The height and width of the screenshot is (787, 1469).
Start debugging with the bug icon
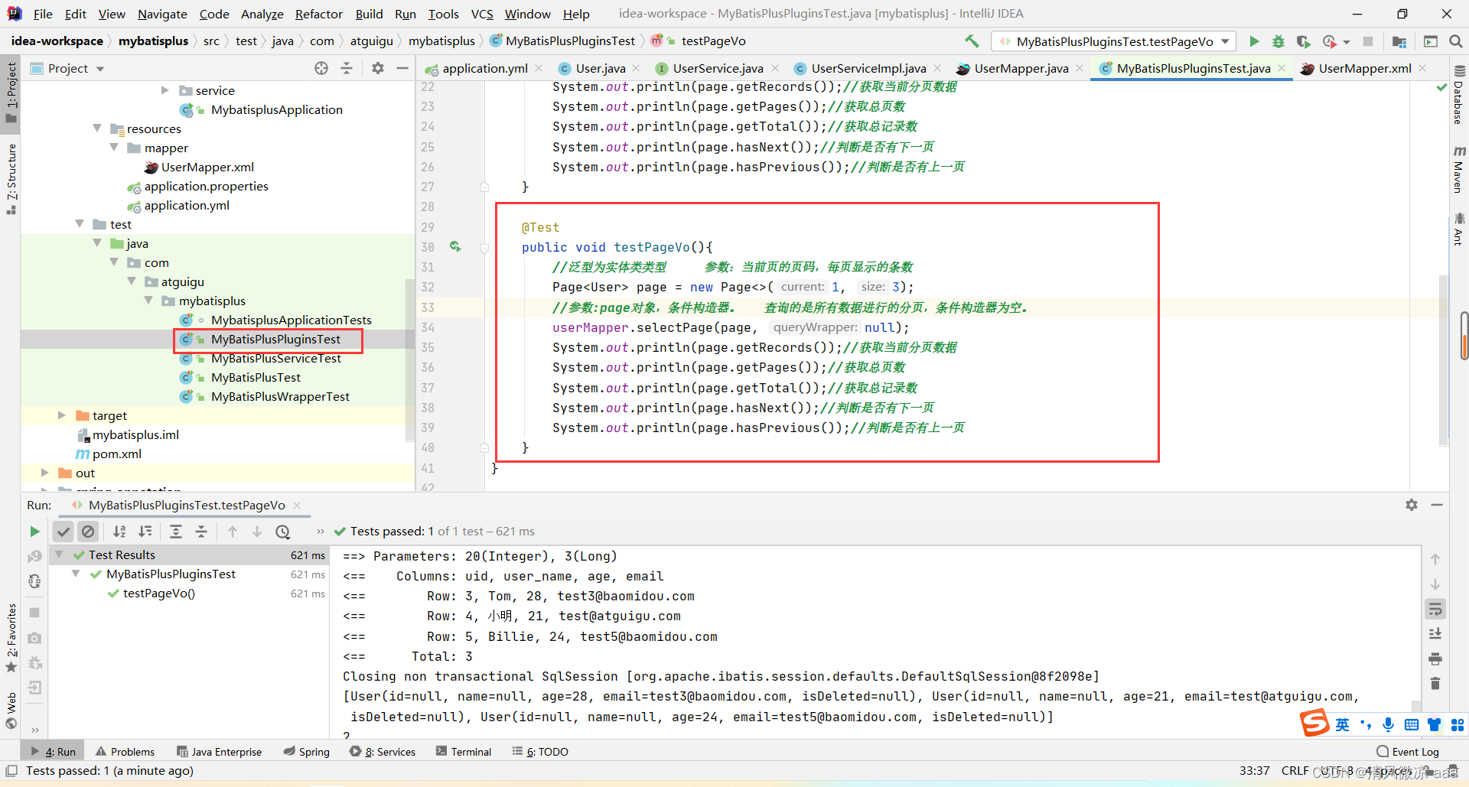[1278, 41]
